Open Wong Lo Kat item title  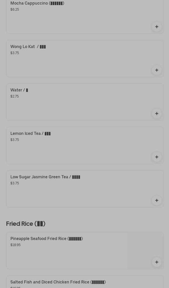(28, 47)
